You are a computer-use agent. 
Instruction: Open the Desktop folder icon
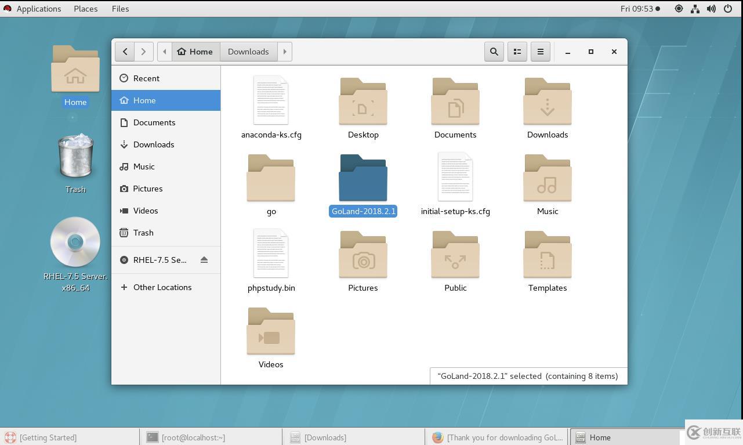click(x=363, y=102)
